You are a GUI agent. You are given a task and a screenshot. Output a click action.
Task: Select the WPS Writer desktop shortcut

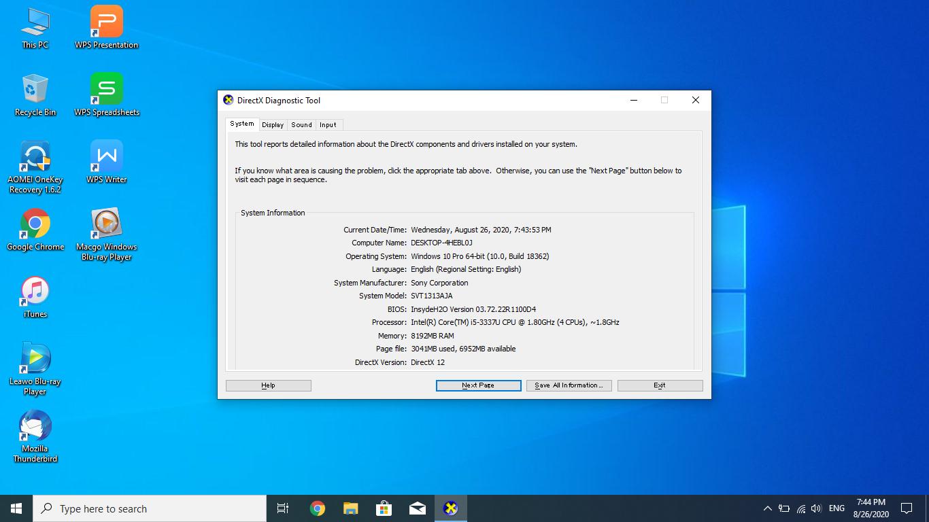(106, 162)
